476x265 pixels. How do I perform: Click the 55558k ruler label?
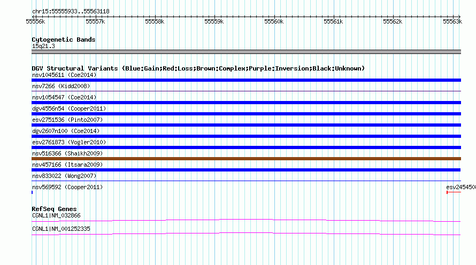[x=155, y=21]
